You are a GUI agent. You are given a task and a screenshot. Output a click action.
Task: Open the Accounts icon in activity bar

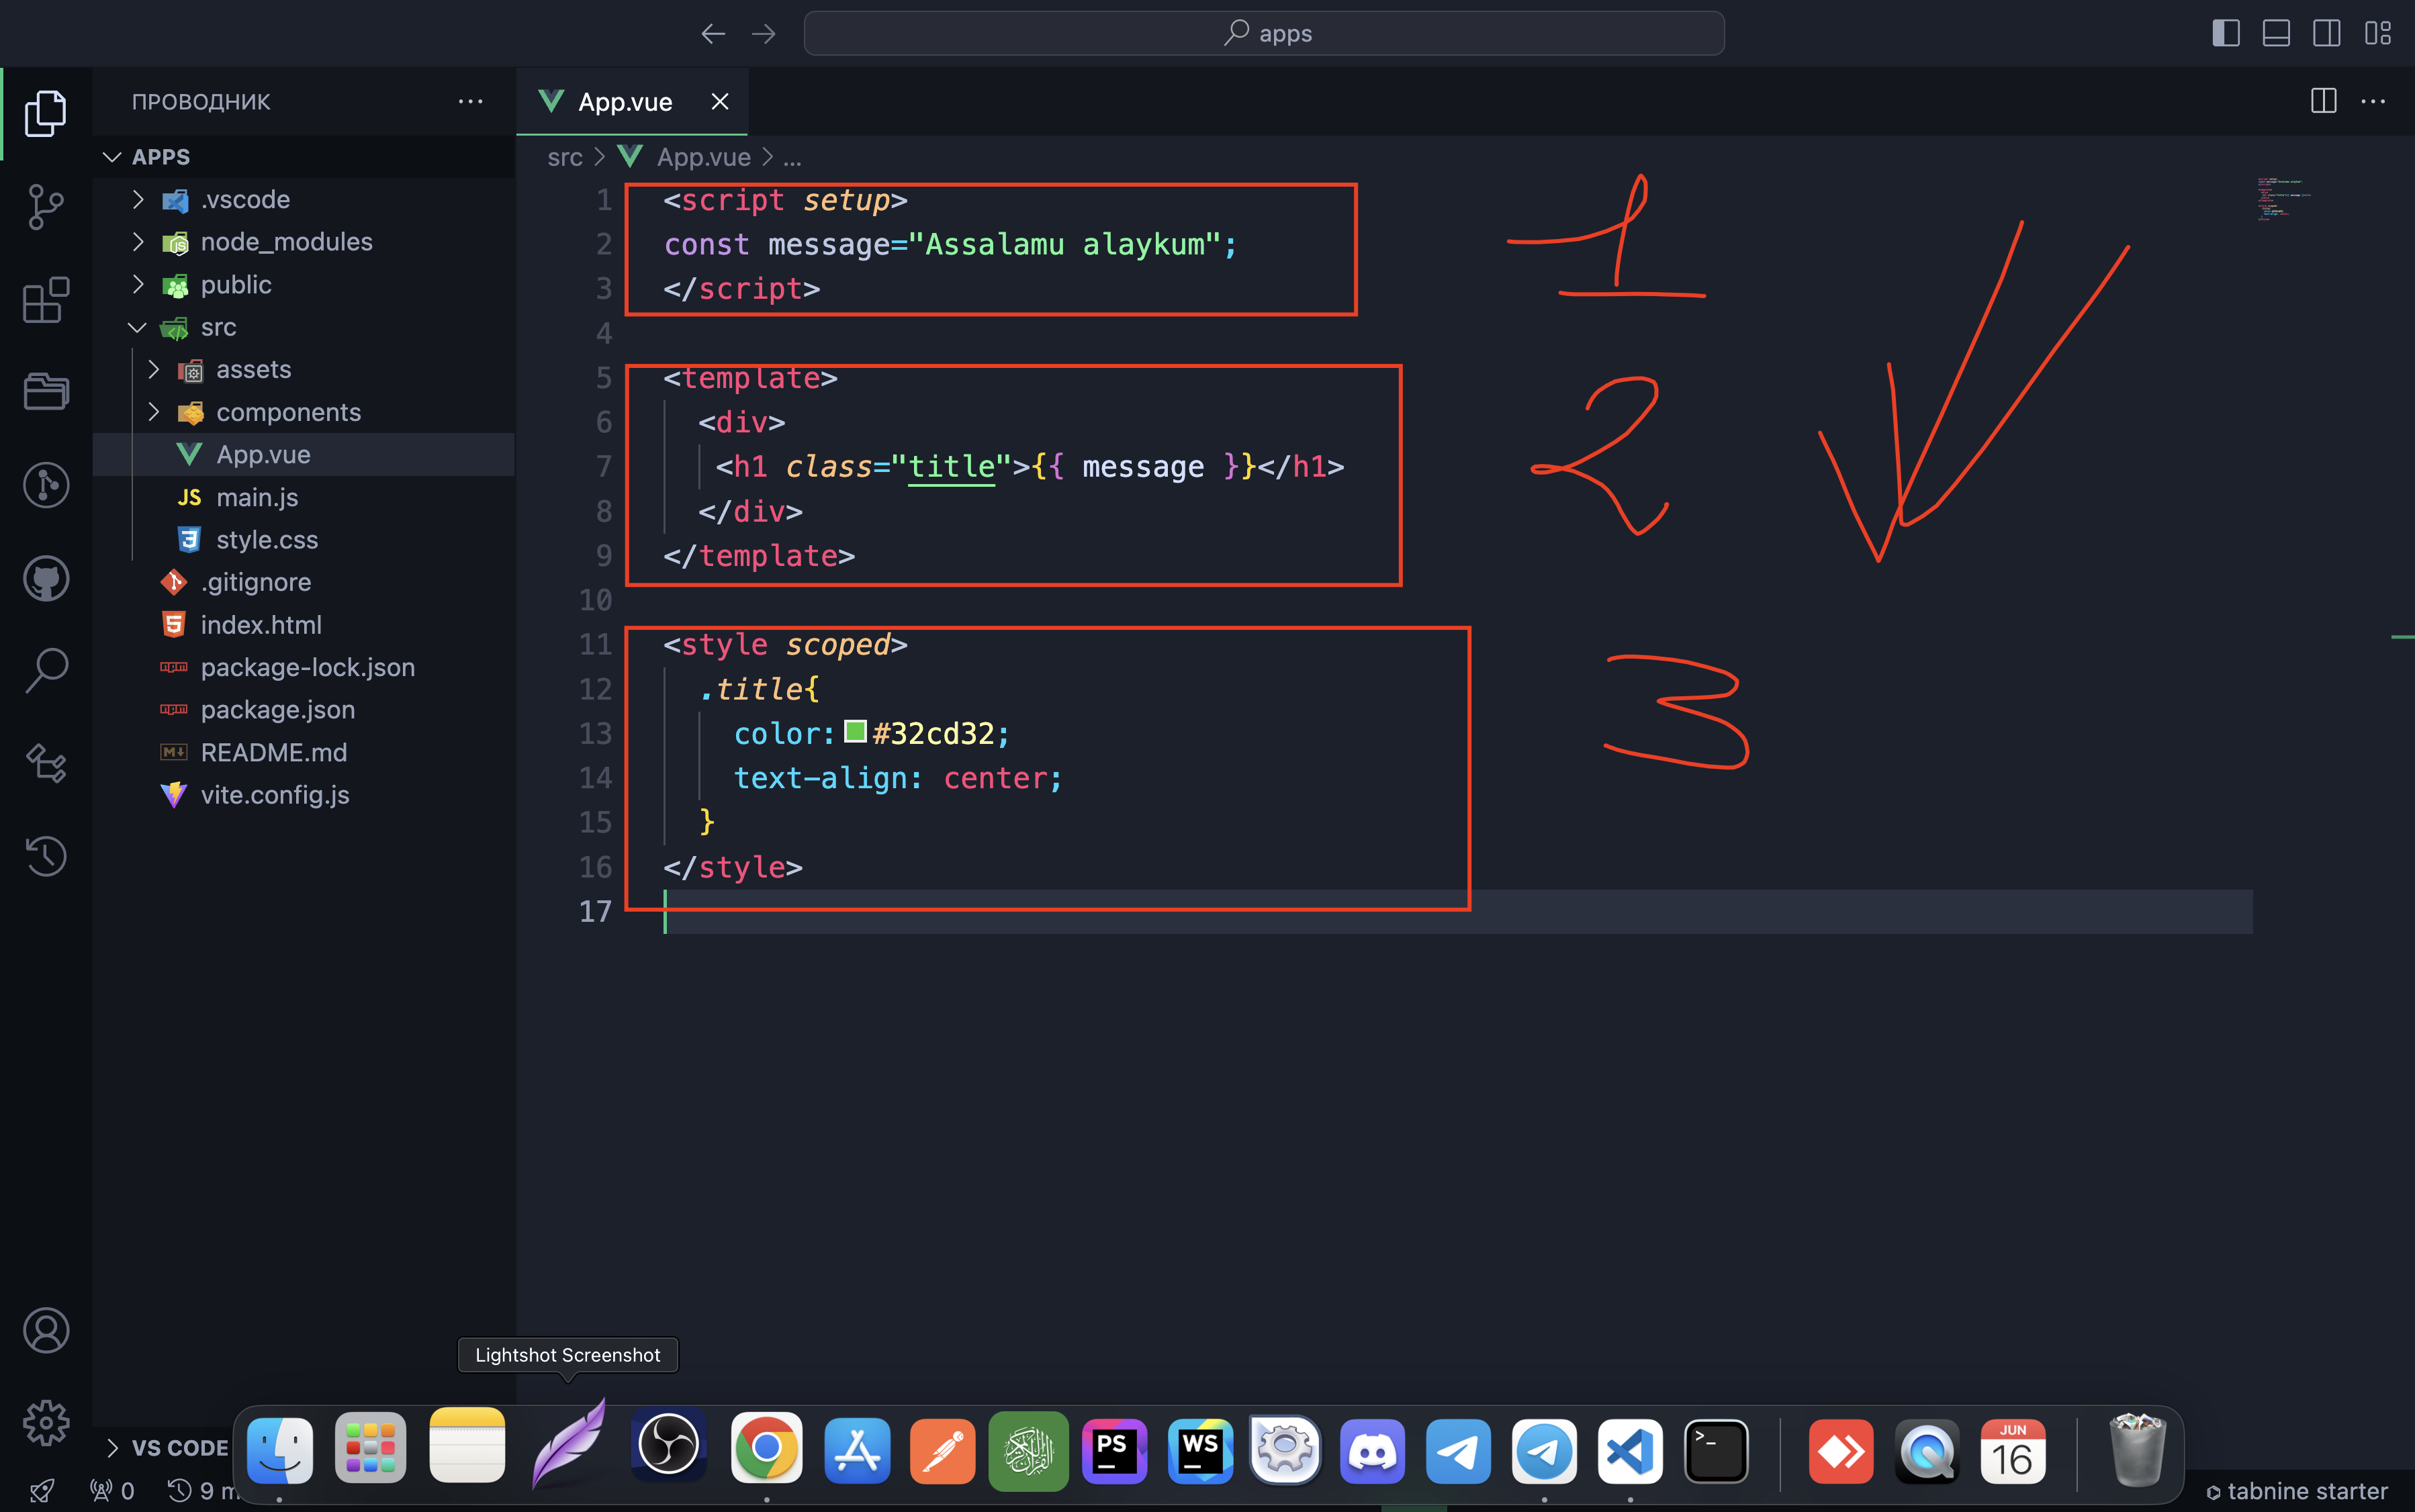tap(45, 1330)
